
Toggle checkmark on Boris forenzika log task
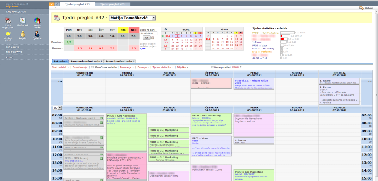click(101, 138)
